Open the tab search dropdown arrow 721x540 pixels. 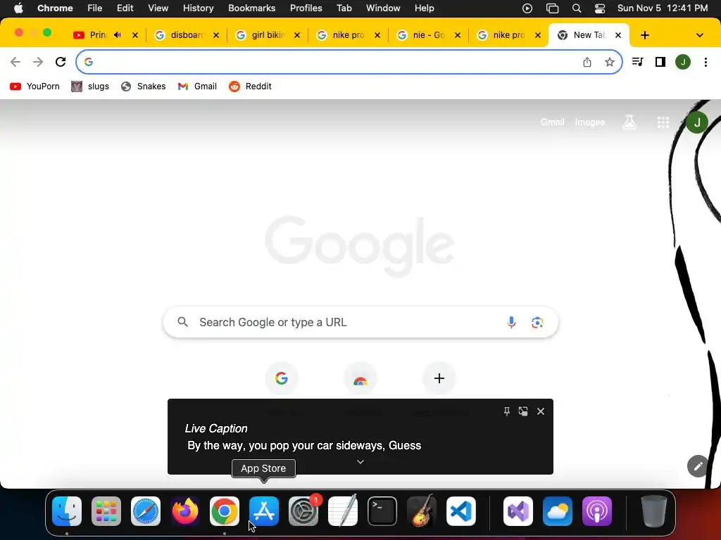(699, 35)
